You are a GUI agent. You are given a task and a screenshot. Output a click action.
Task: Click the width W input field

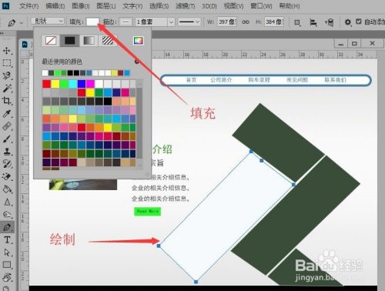[227, 22]
